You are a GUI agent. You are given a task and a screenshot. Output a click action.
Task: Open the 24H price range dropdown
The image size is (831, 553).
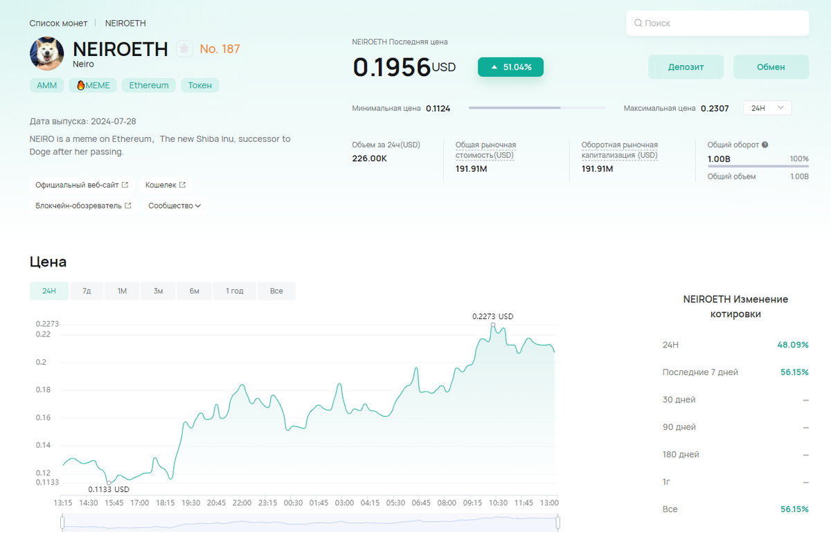(767, 108)
